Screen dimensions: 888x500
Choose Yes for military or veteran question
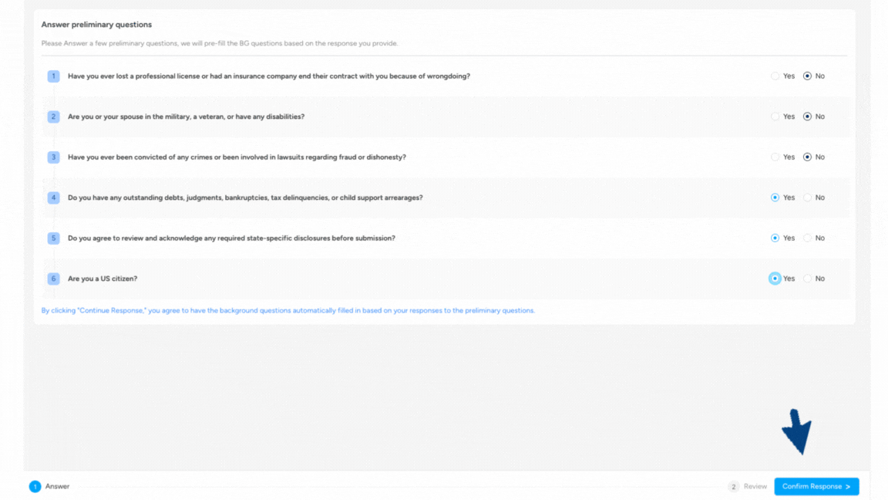(x=775, y=117)
